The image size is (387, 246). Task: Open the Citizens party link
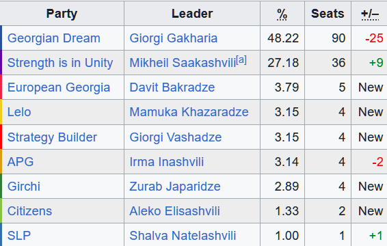pyautogui.click(x=29, y=211)
